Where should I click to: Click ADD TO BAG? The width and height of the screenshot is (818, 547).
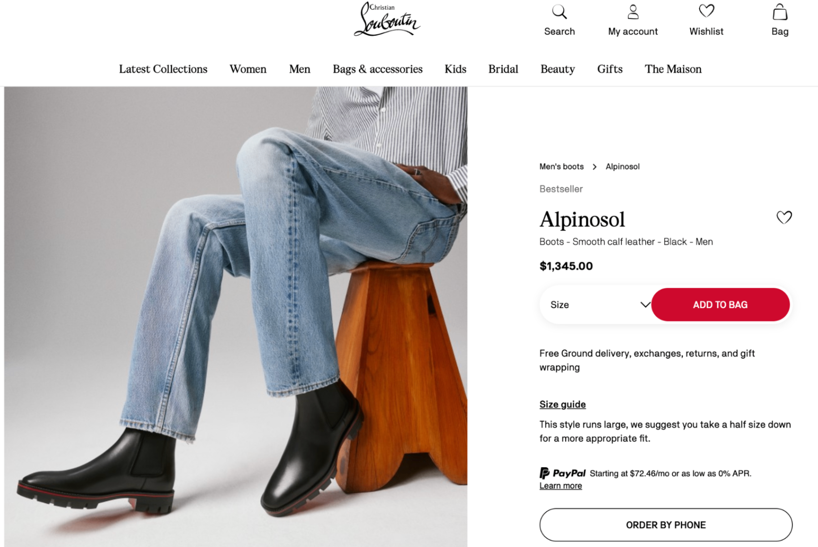(x=720, y=304)
